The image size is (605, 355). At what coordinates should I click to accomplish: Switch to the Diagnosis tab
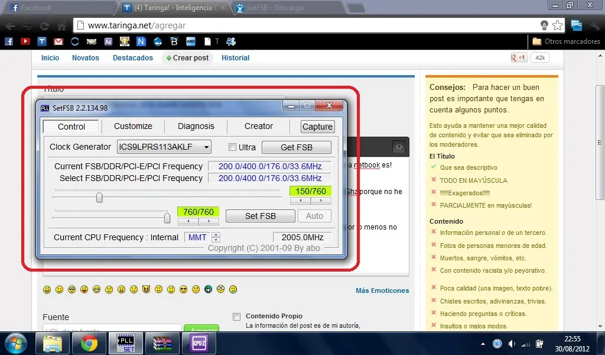pos(196,126)
